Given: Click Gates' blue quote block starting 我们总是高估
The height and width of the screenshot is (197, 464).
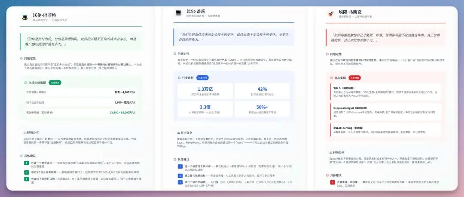Looking at the screenshot, I should coord(234,37).
